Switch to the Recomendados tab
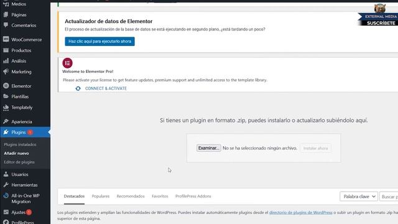The image size is (398, 224). tap(131, 197)
